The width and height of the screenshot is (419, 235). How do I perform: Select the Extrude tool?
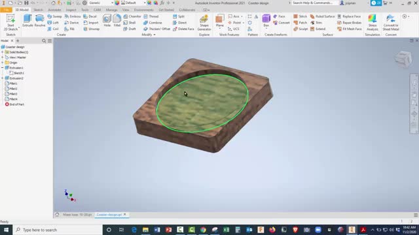[27, 20]
